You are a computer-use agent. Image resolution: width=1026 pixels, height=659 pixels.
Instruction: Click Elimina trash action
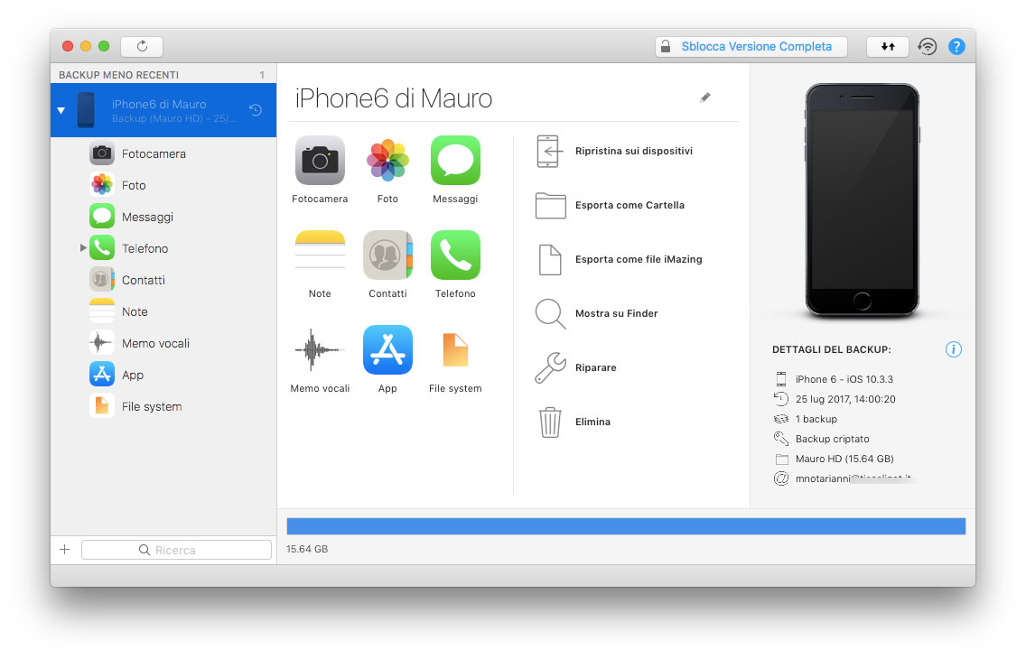[x=574, y=422]
